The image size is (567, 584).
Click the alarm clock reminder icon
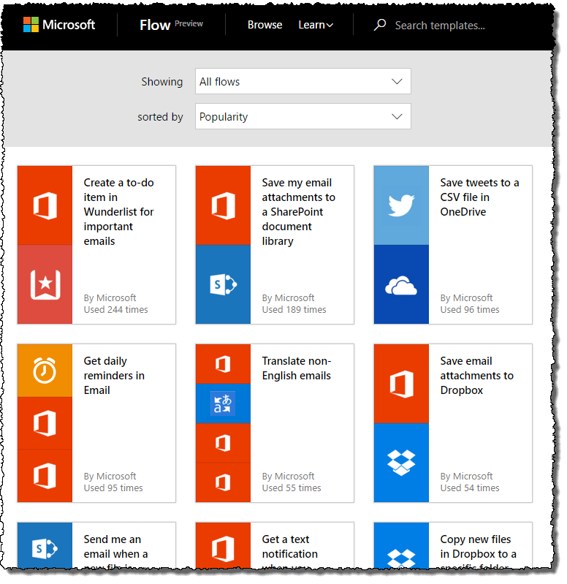45,371
